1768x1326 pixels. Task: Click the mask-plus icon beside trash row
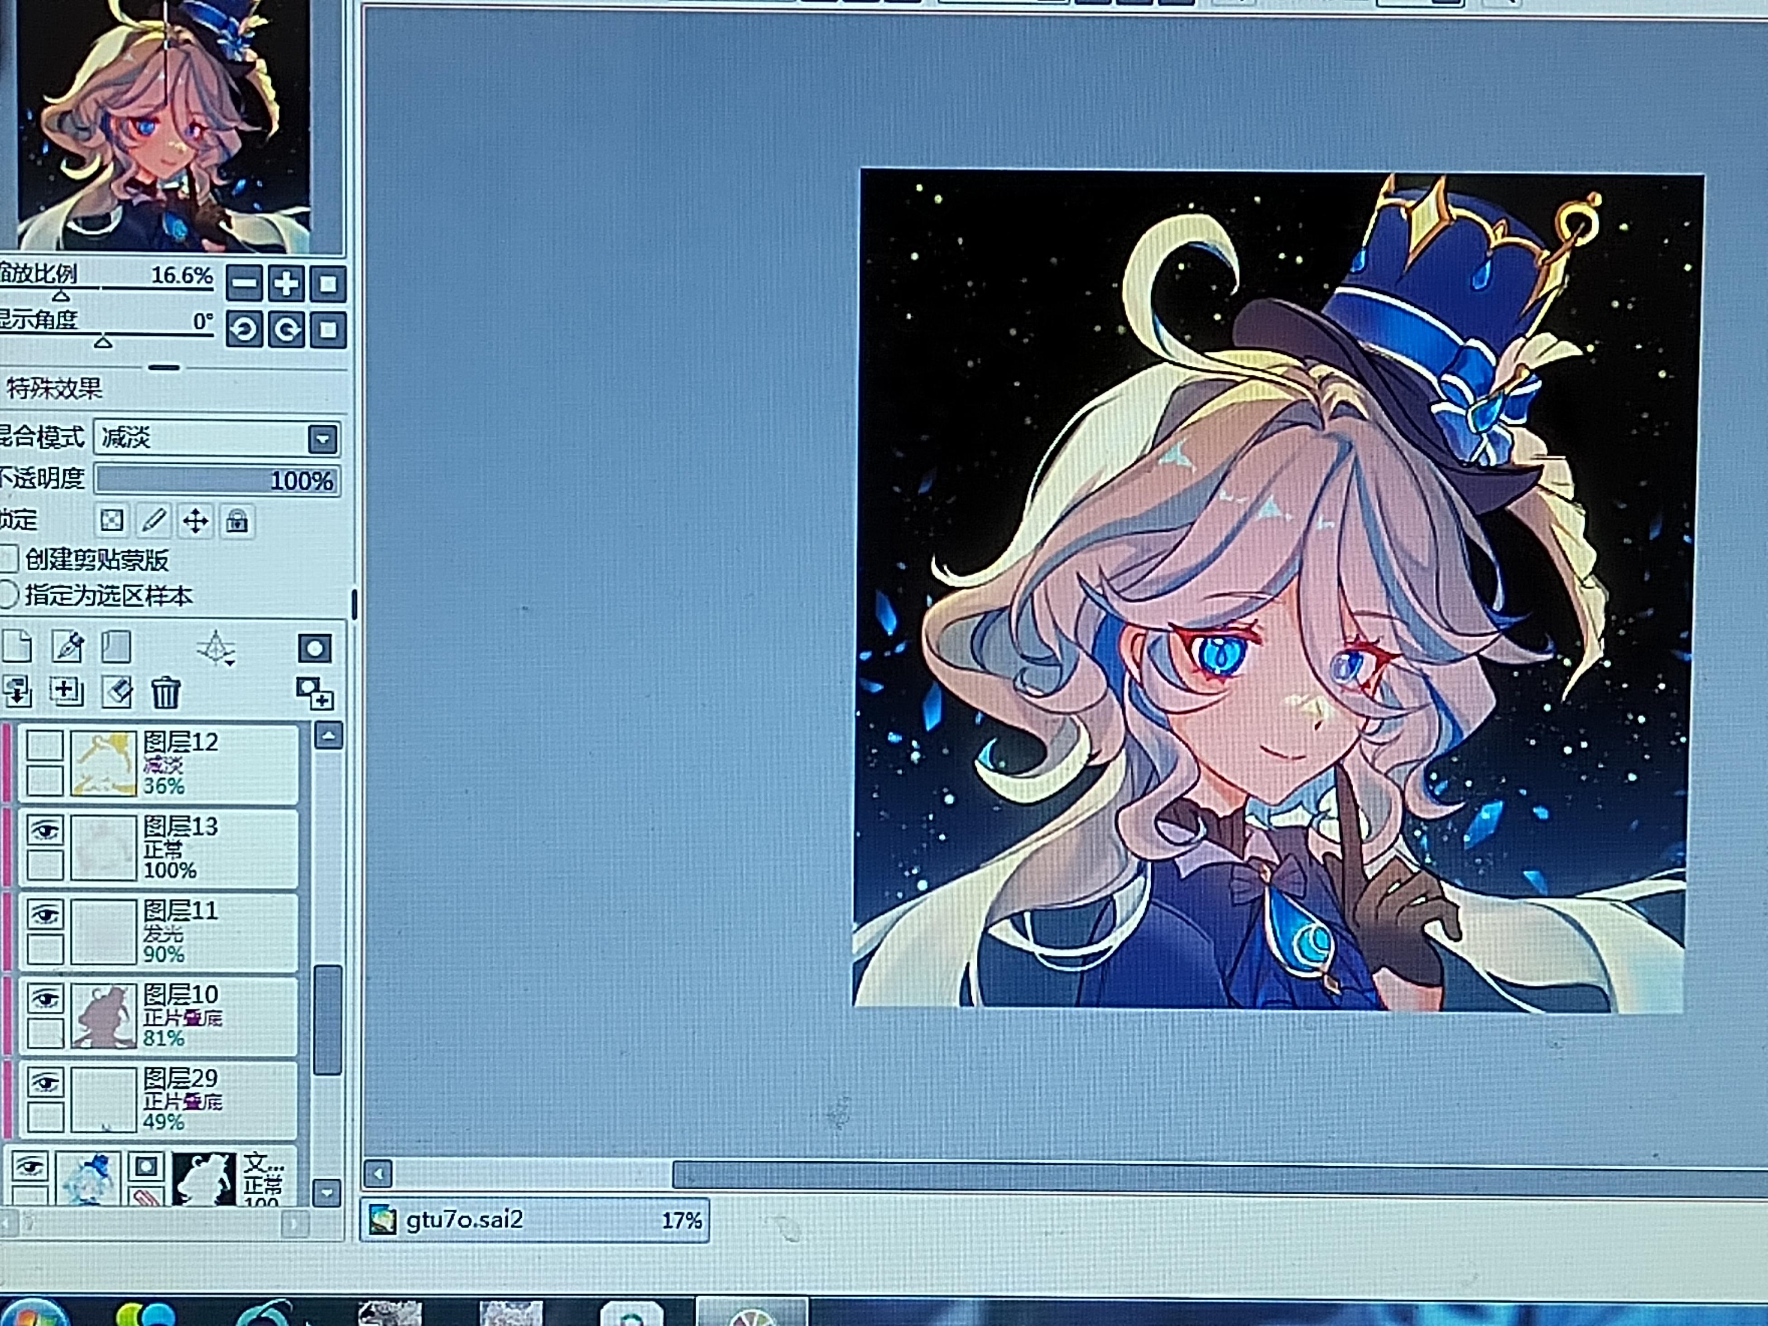[x=315, y=694]
